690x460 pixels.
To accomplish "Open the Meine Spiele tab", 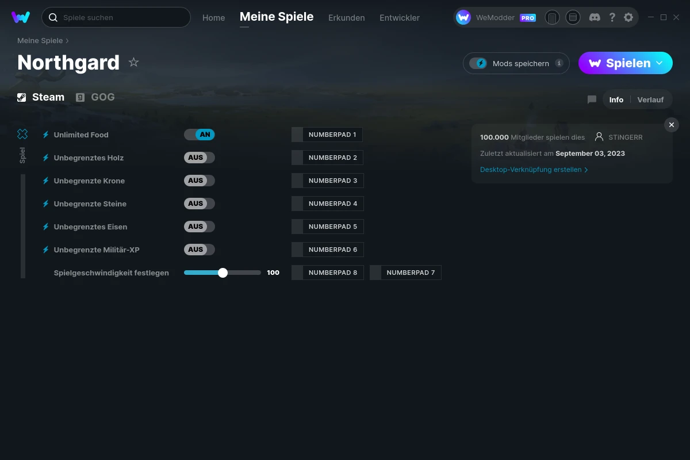I will coord(277,17).
